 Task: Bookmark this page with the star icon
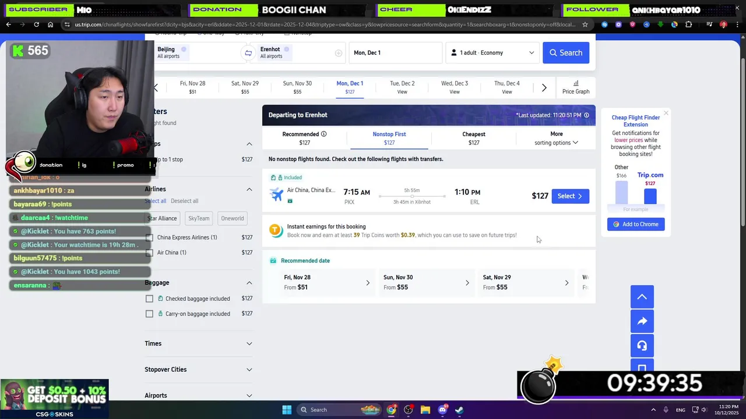[585, 24]
